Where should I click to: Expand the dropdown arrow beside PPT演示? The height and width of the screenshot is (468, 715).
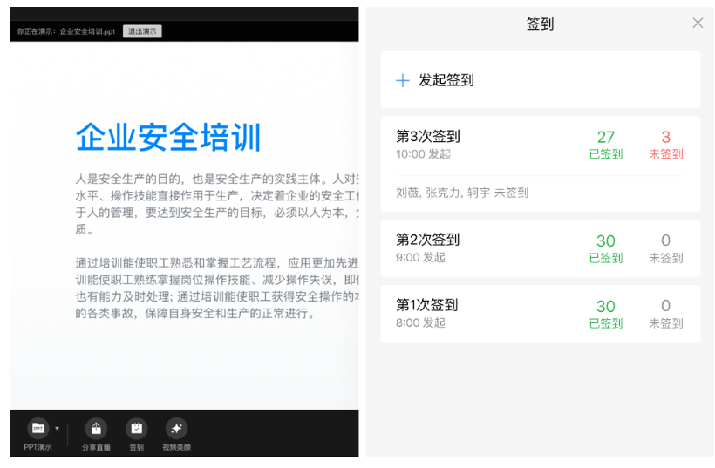[58, 429]
